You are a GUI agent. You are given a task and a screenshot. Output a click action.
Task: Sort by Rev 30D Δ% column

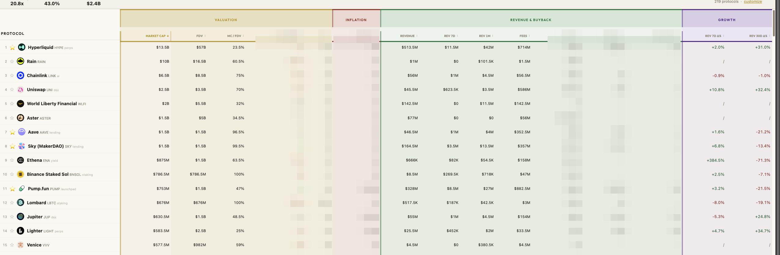point(760,36)
